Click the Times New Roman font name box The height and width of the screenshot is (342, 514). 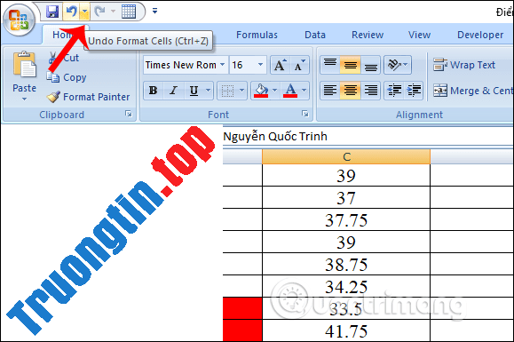[x=181, y=65]
